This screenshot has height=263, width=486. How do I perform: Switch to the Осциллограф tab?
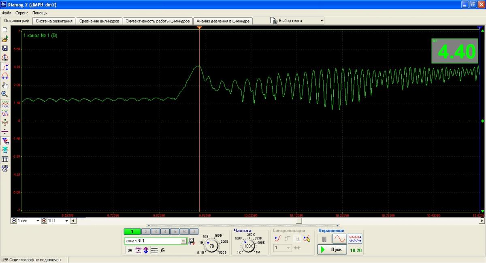tap(17, 21)
